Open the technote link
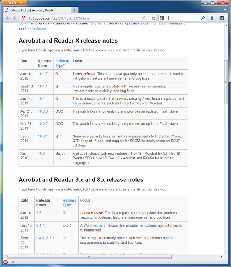Viewport: 231px width, 267px height. [x=39, y=28]
